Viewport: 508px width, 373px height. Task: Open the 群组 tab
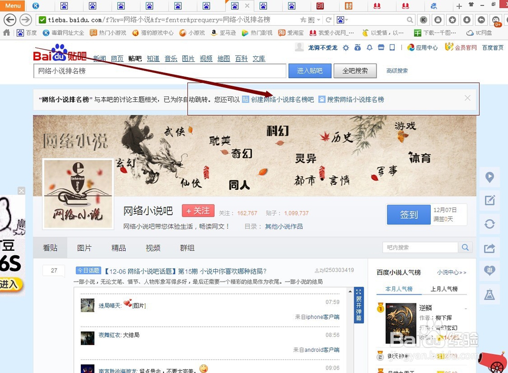coord(187,248)
